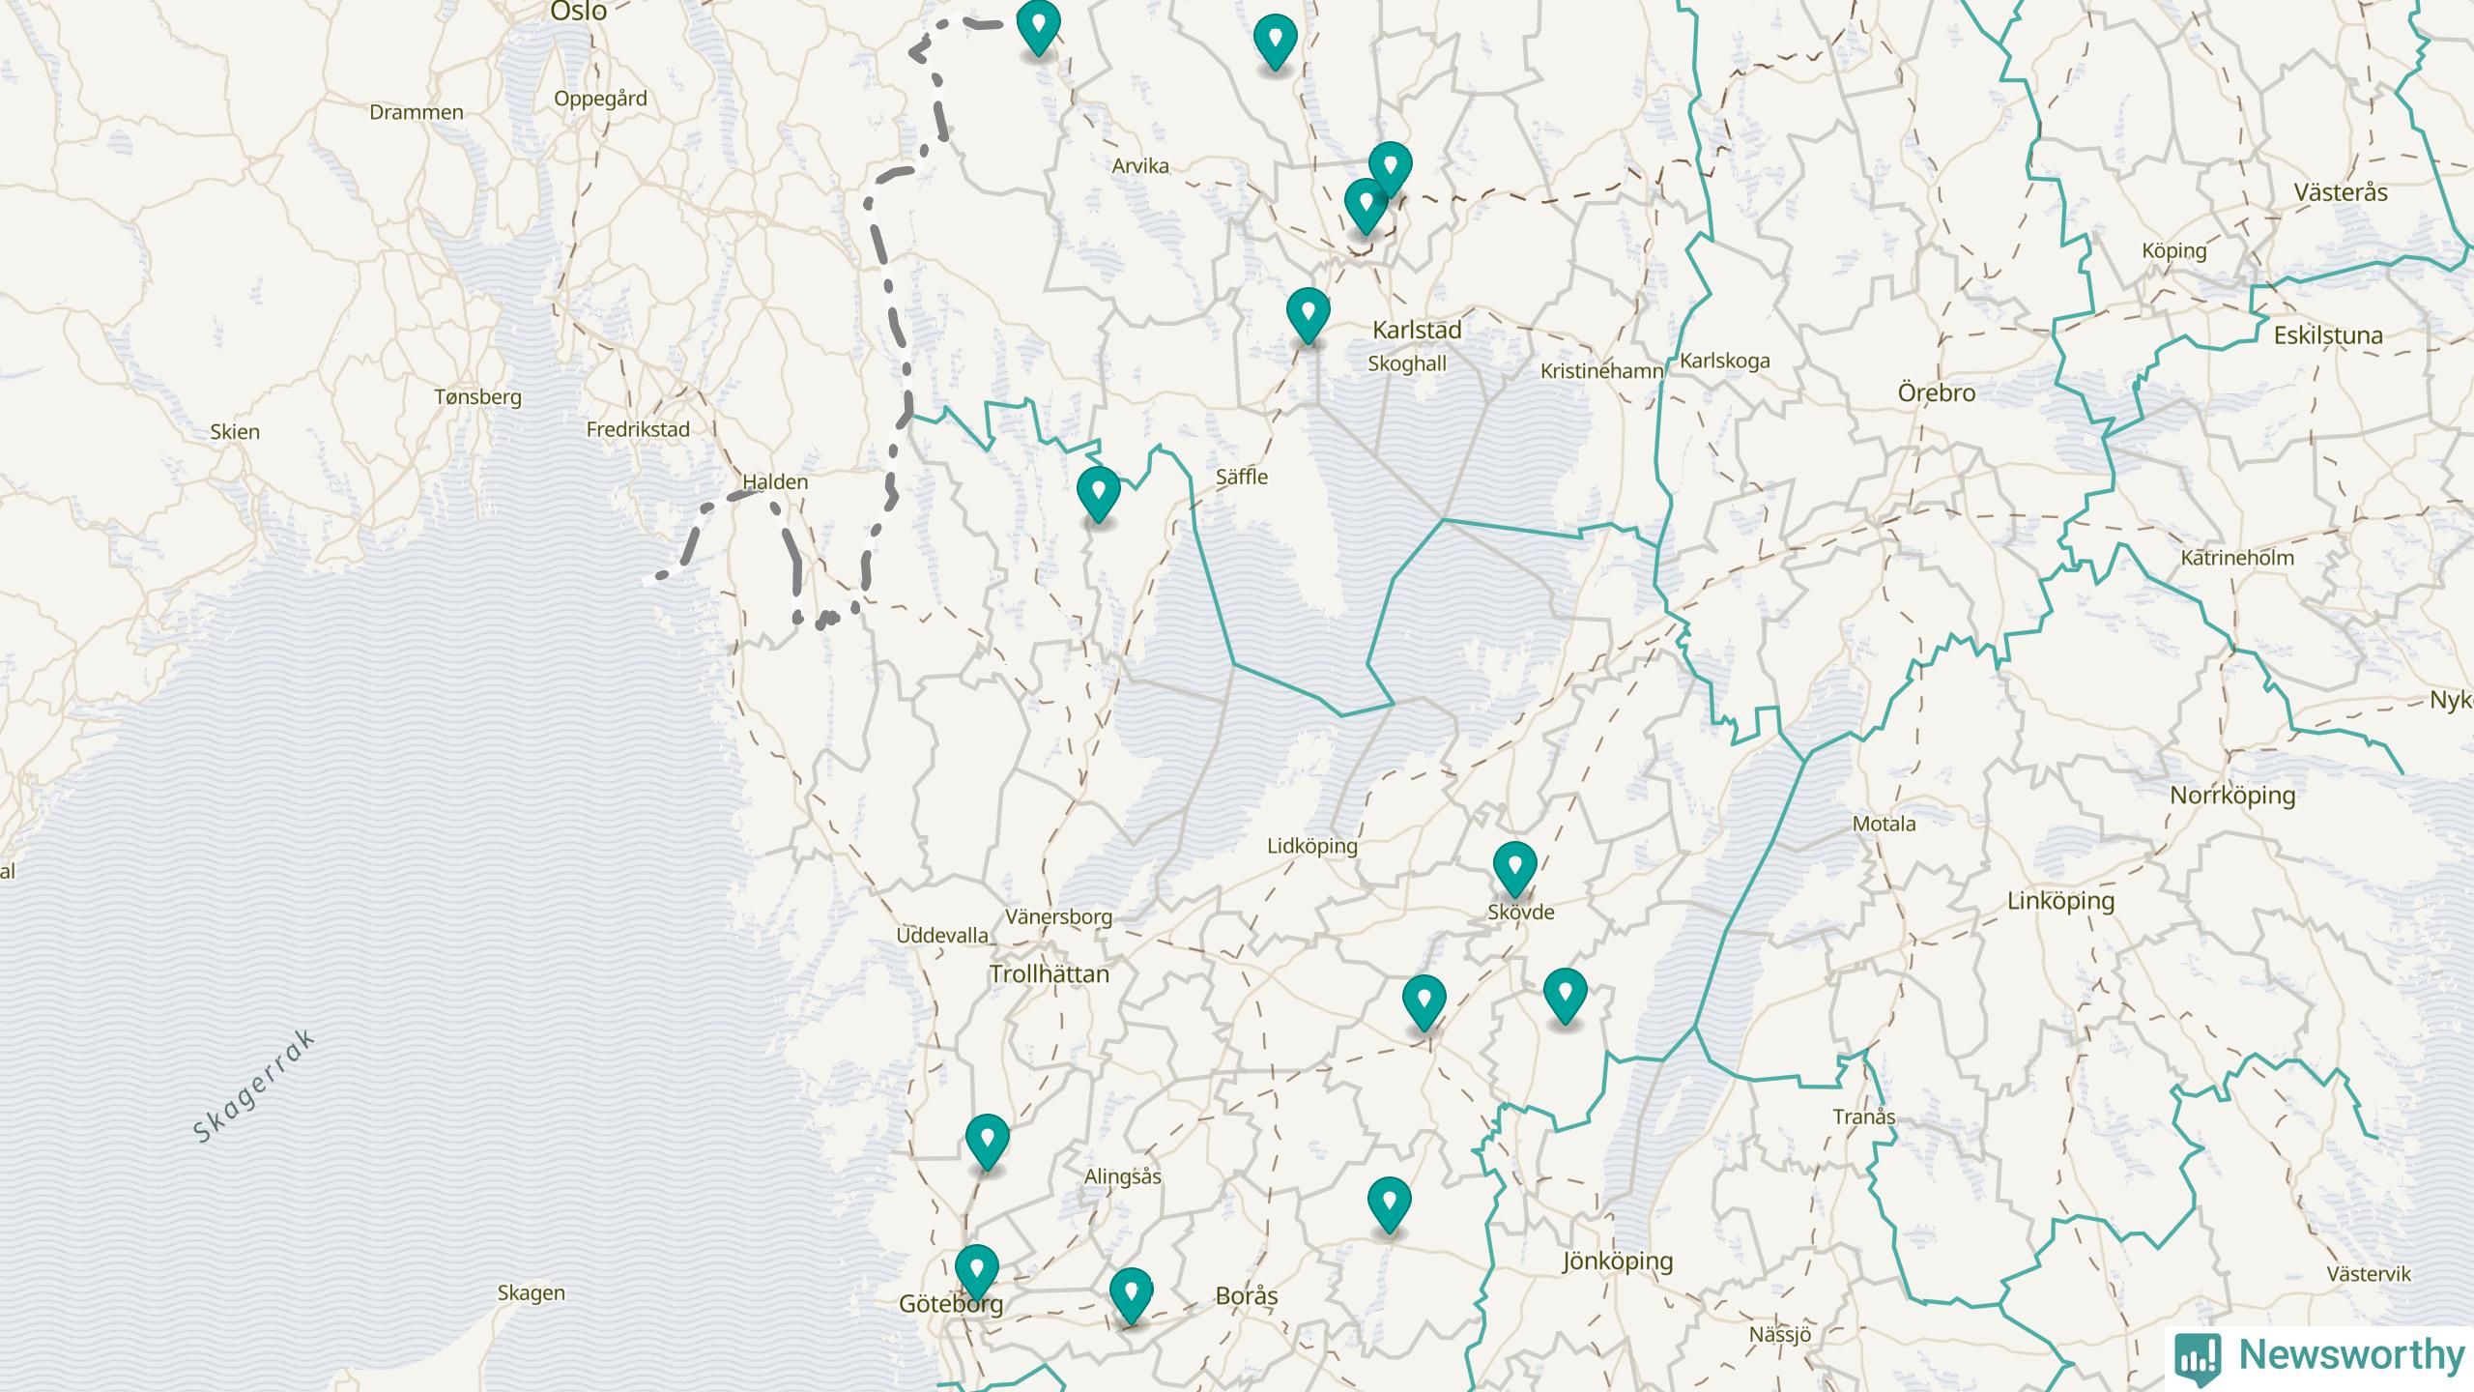
Task: Click the top pin northeast of Arvika
Action: [x=1275, y=39]
